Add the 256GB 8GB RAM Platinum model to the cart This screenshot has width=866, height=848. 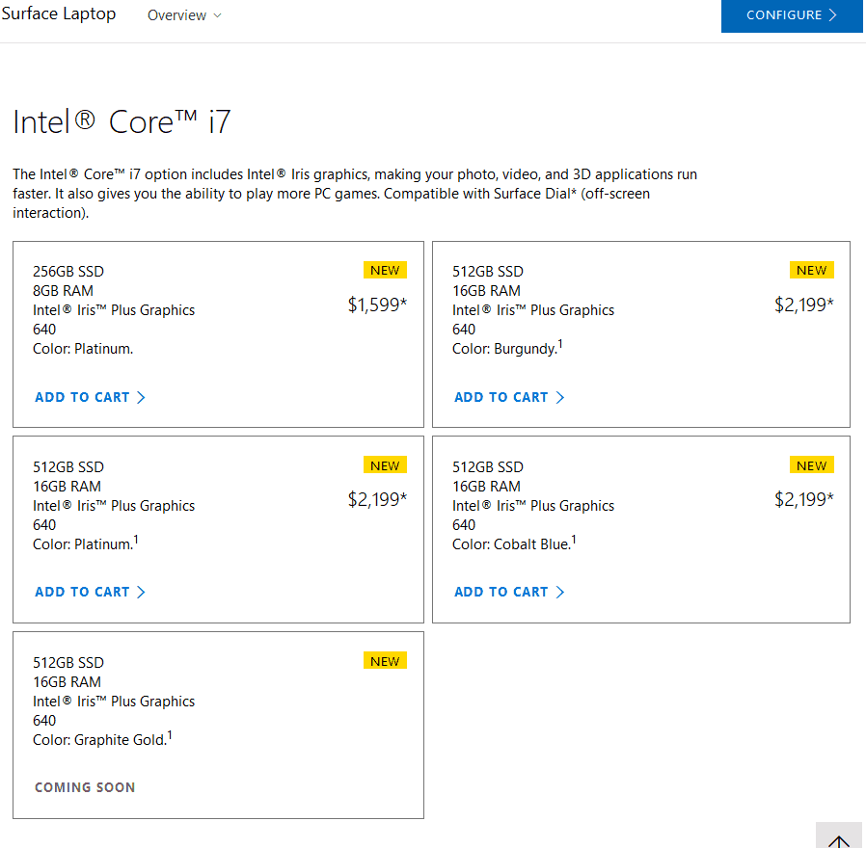click(x=90, y=397)
